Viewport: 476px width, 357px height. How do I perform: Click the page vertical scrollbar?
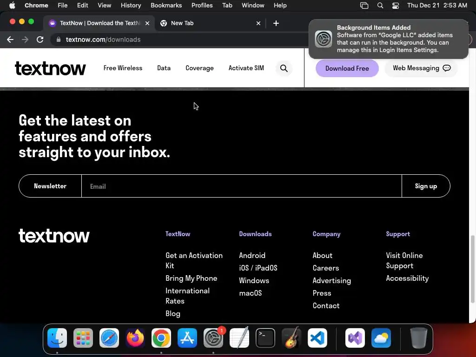[x=472, y=269]
